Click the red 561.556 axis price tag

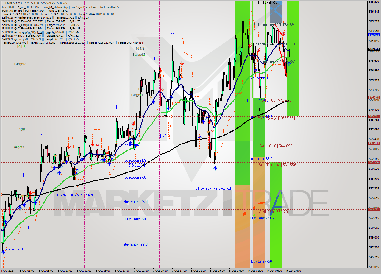374,162
